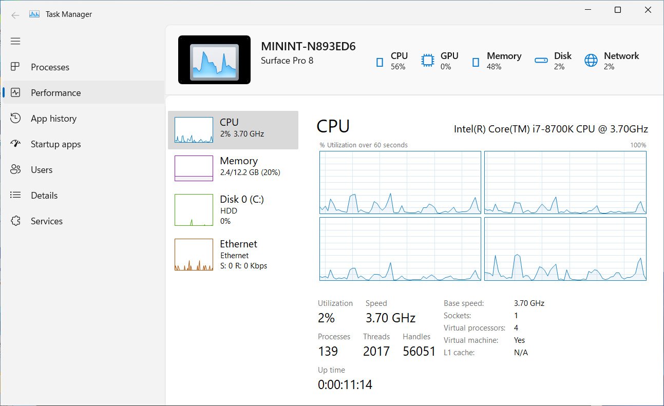Click the CPU status icon in the header
This screenshot has height=406, width=664.
[x=379, y=61]
